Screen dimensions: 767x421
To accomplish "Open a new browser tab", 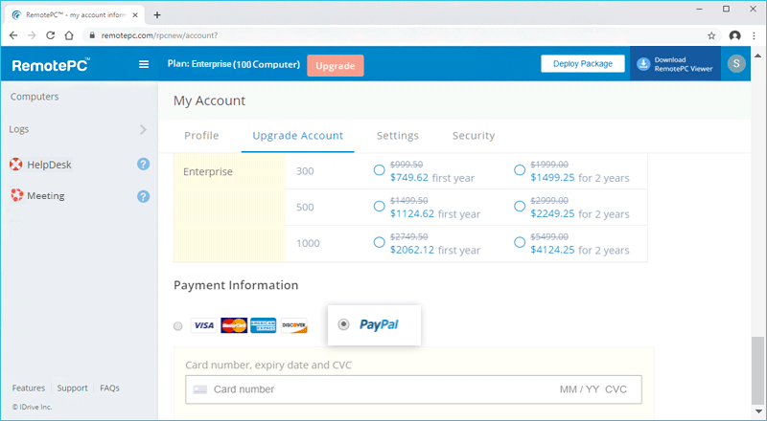I will 157,15.
